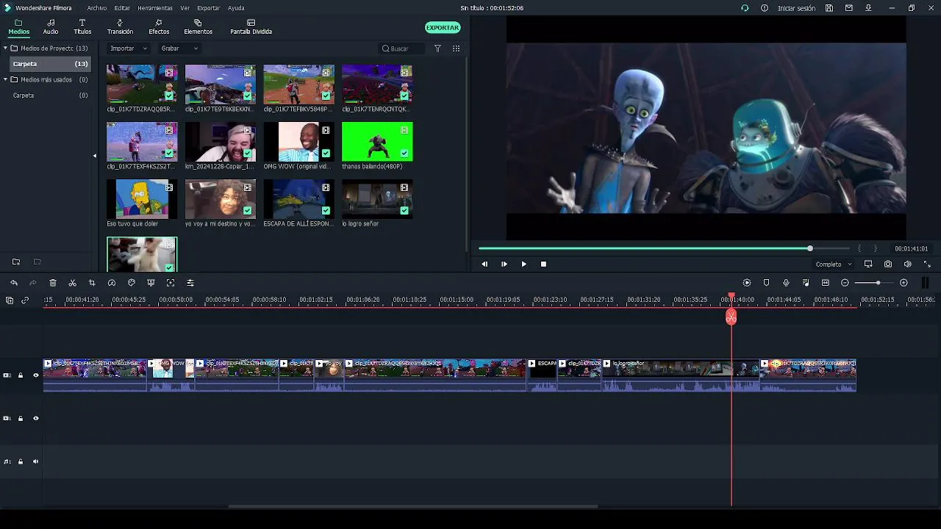
Task: Open the edit adjustments sliders icon
Action: [190, 283]
